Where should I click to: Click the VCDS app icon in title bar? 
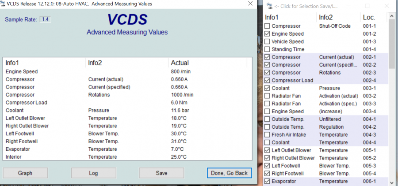4,4
